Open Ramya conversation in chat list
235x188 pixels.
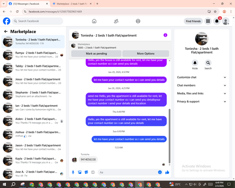[x=33, y=55]
